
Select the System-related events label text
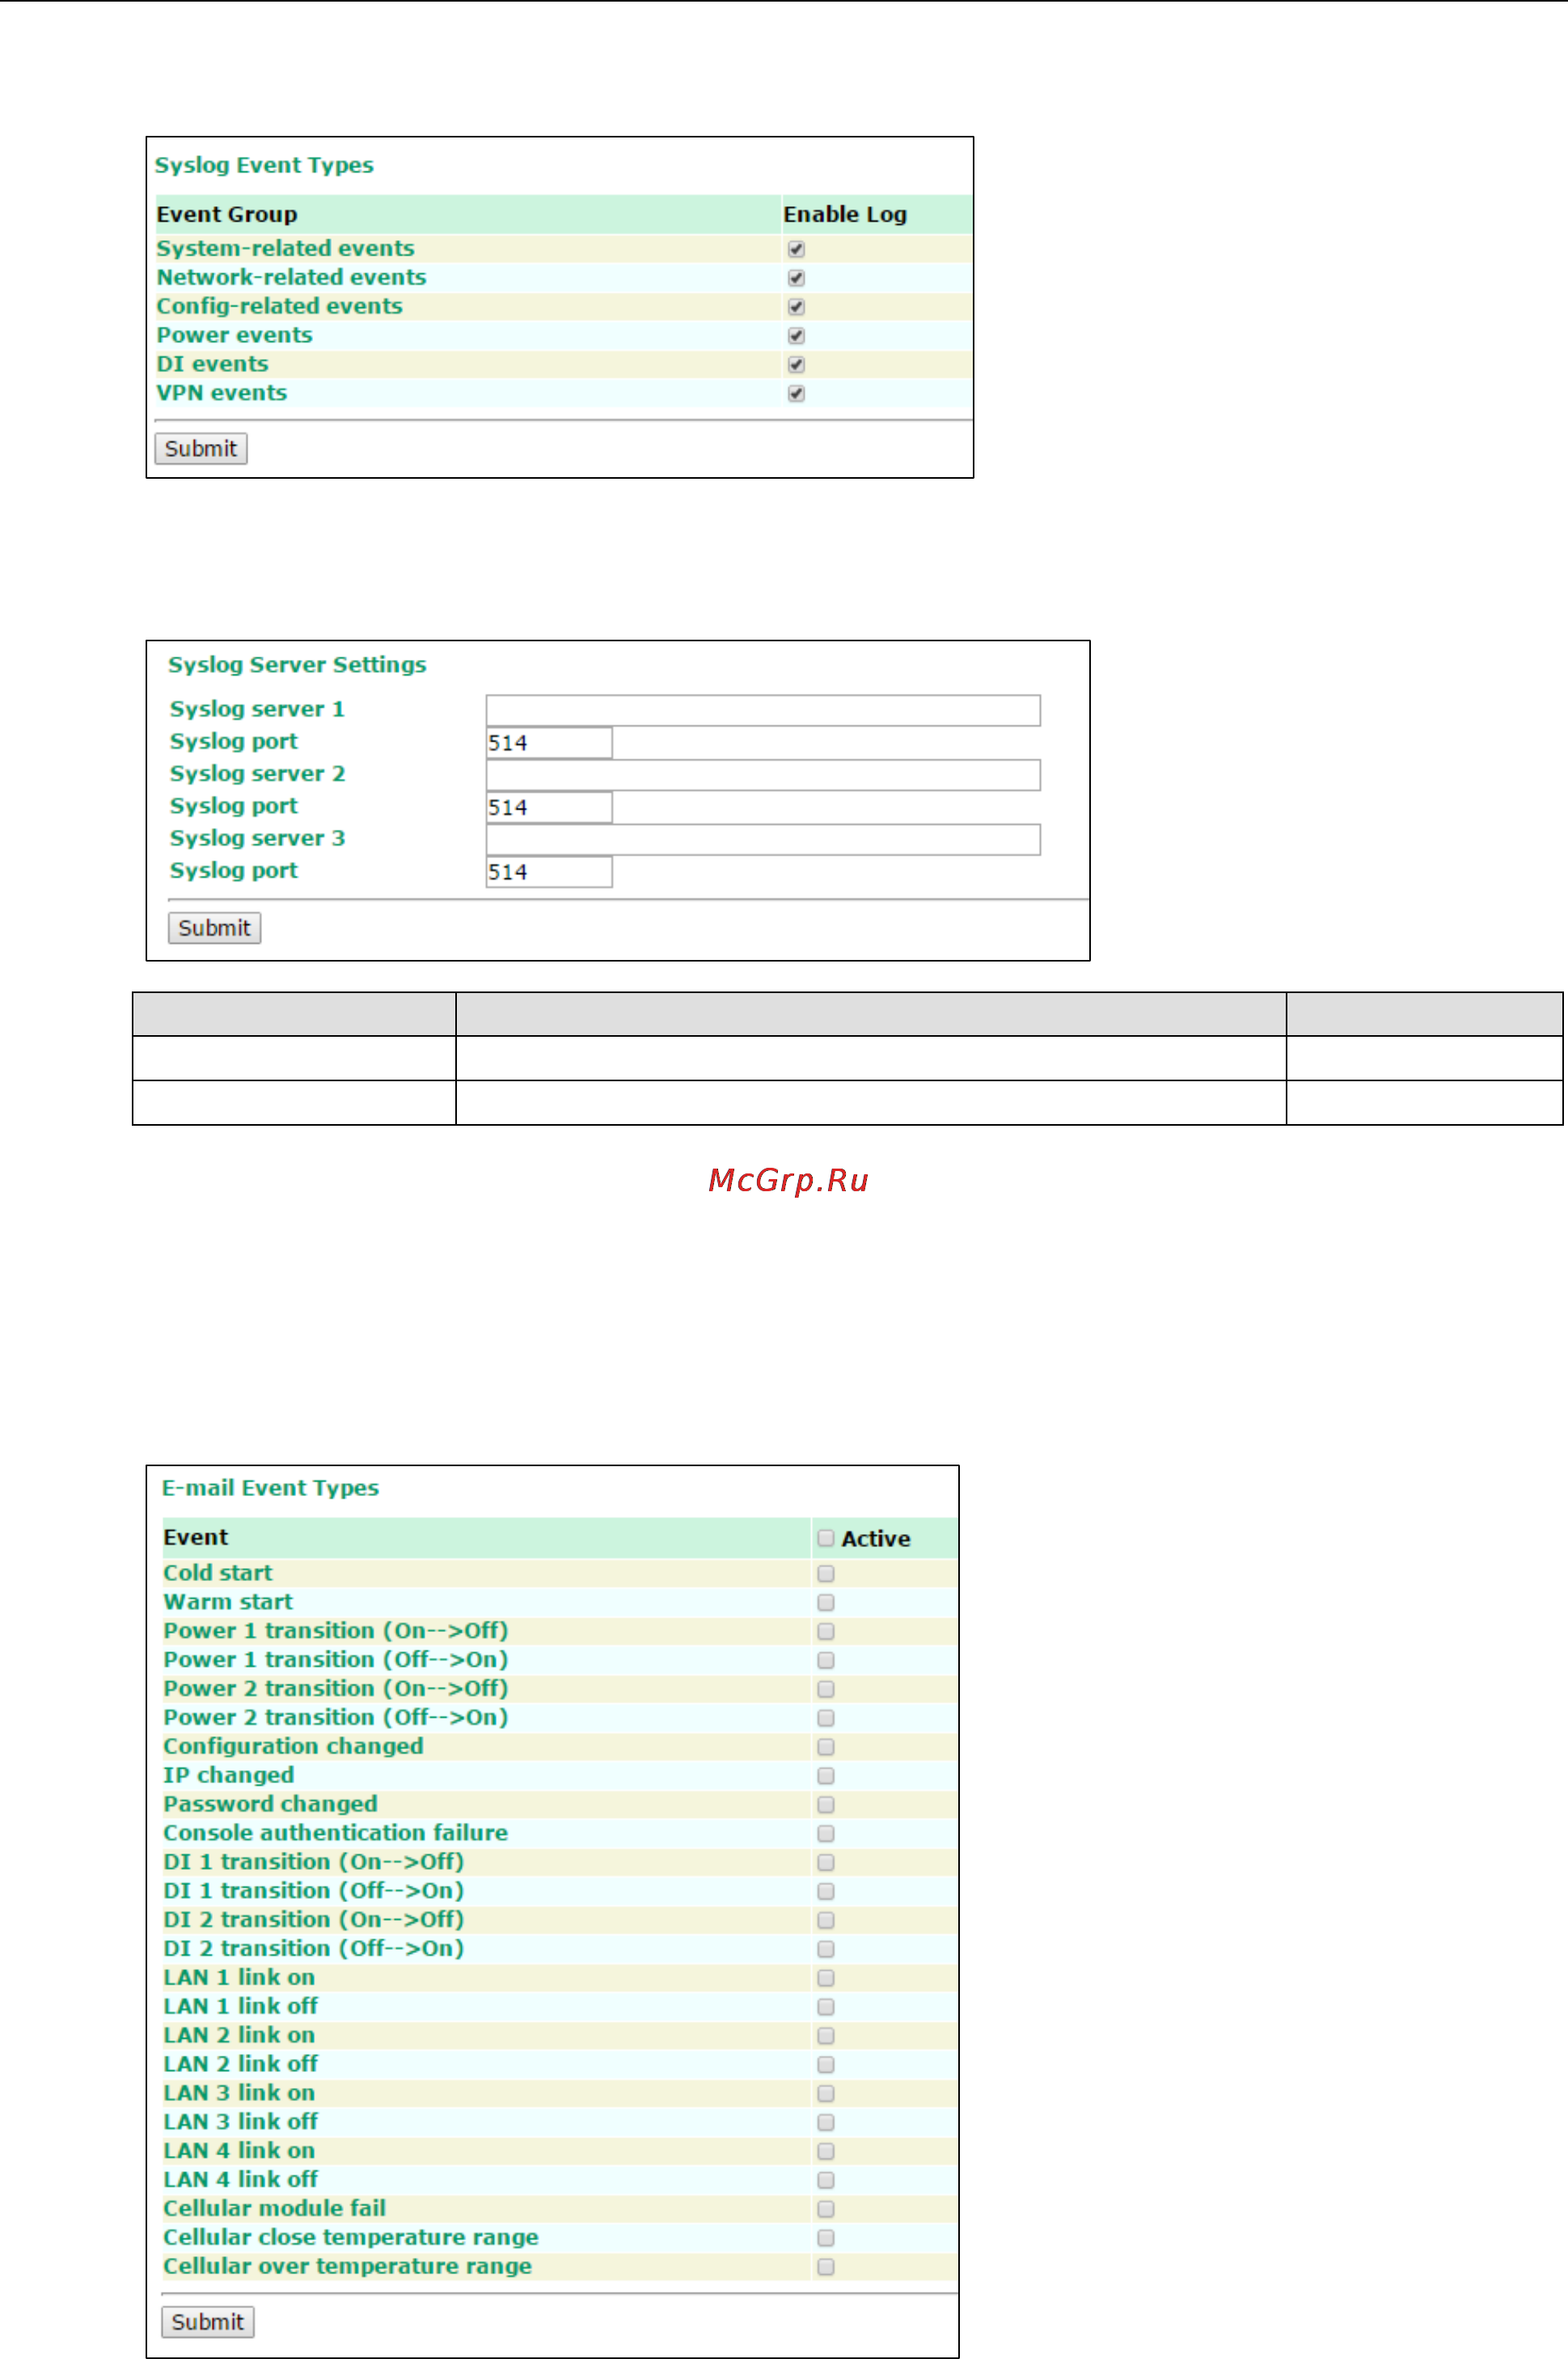pos(285,249)
